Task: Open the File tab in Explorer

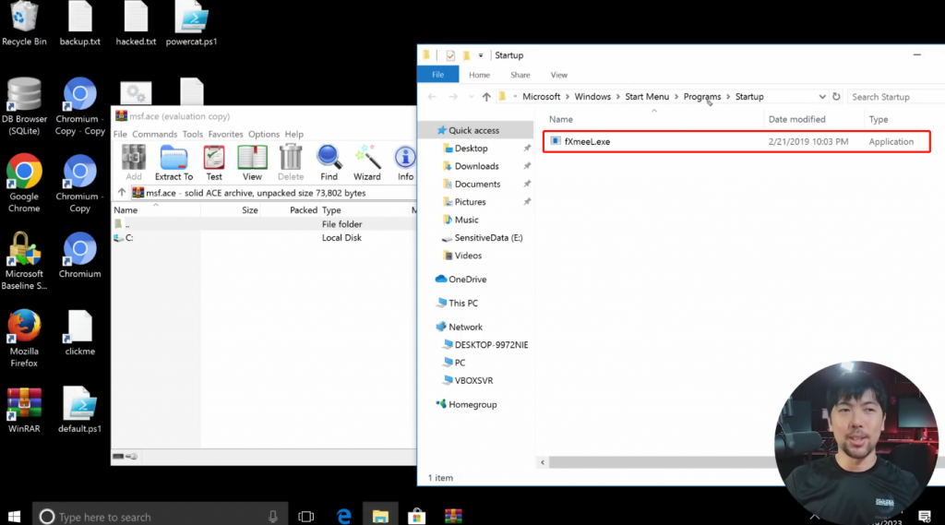Action: [438, 75]
